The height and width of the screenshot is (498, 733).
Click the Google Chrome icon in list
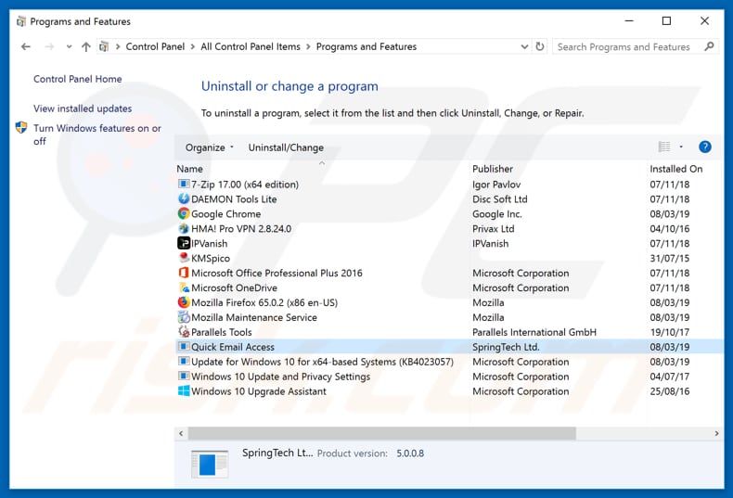(184, 213)
